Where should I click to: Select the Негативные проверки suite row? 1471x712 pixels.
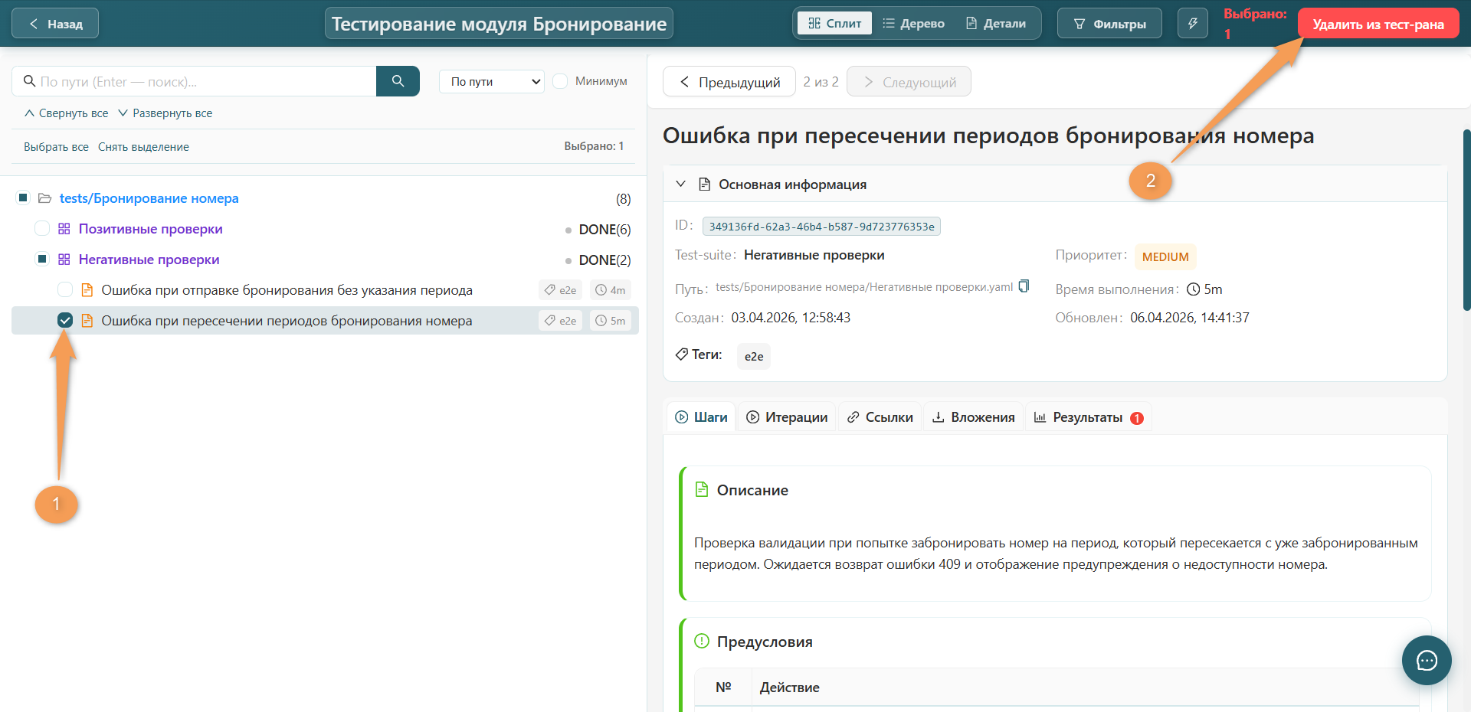point(323,260)
